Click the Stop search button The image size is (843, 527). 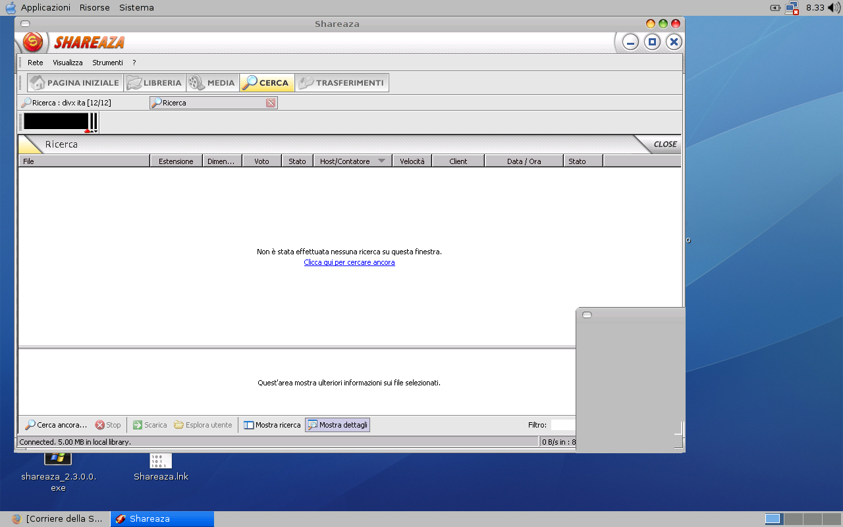pyautogui.click(x=108, y=425)
